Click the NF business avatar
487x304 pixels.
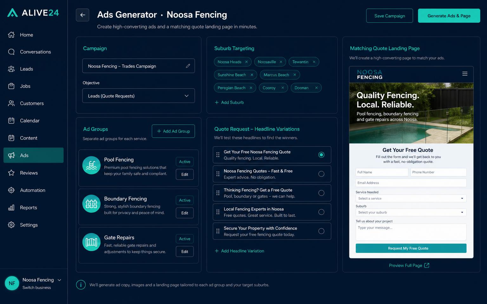12,283
